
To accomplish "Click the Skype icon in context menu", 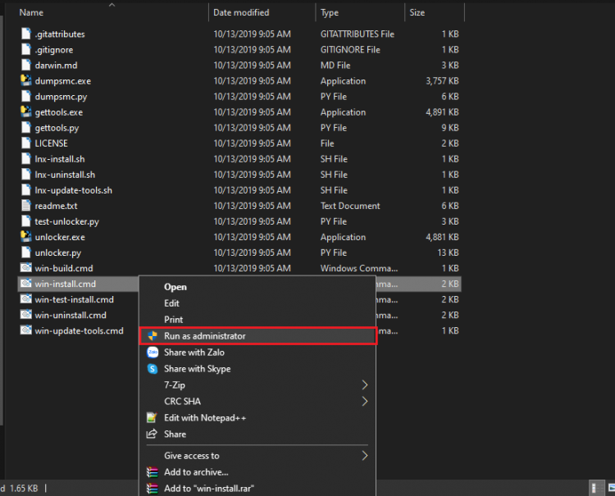I will tap(153, 369).
